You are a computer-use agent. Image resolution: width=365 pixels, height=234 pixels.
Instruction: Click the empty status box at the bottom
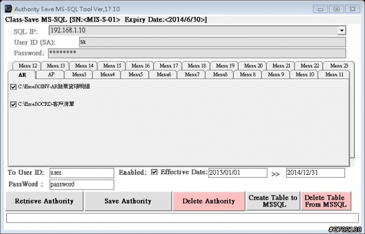[182, 218]
